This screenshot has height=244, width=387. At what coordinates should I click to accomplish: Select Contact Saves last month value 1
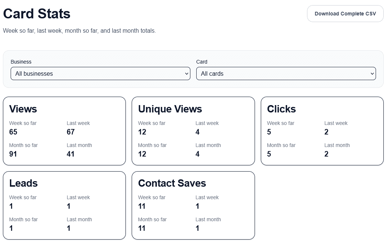[x=197, y=228]
